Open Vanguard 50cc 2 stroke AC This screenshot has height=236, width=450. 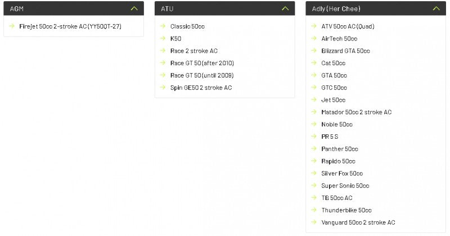pyautogui.click(x=358, y=223)
